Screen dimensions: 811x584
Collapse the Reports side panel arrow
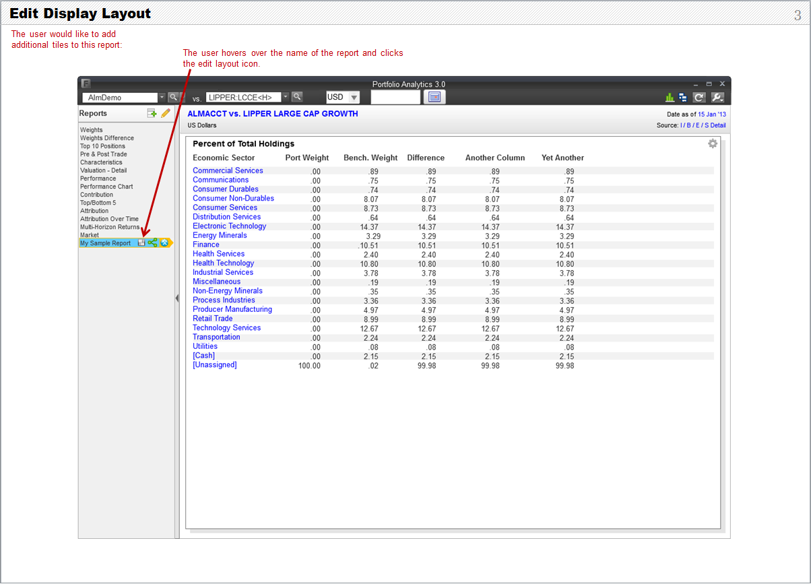coord(176,298)
